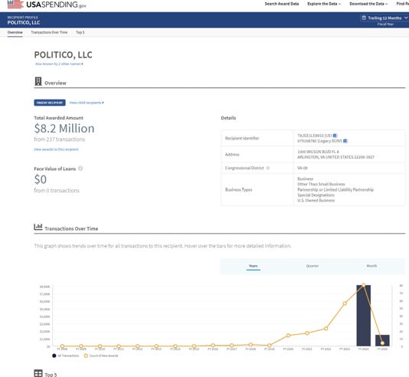The height and width of the screenshot is (377, 409).
Task: Jump to the Transactions Over Time tab
Action: [49, 32]
